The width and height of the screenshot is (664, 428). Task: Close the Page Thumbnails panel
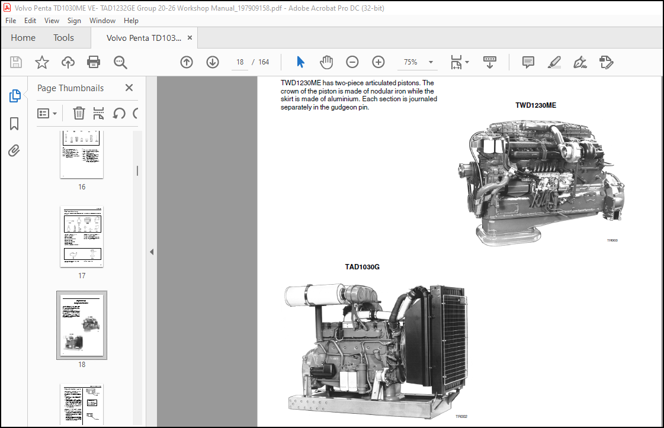[129, 88]
